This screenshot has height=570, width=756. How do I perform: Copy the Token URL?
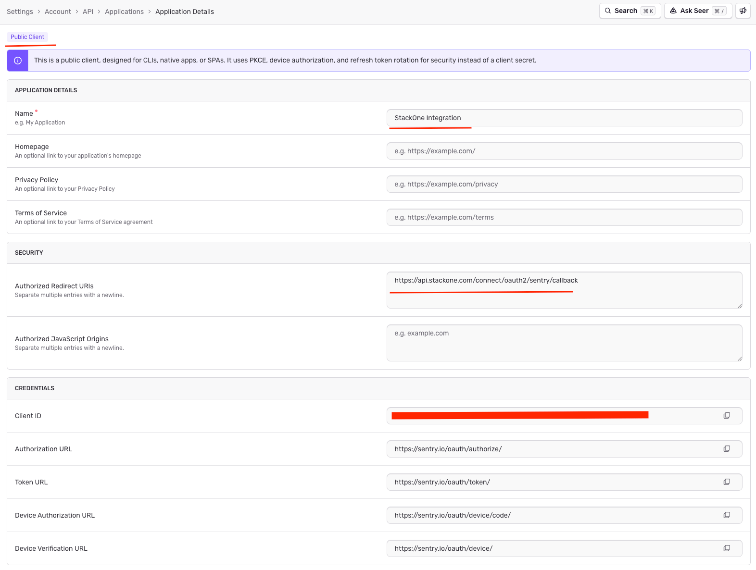click(x=727, y=482)
